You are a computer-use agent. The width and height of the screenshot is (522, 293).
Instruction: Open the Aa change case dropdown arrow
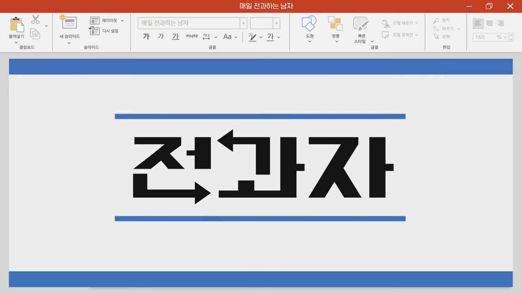(x=236, y=37)
